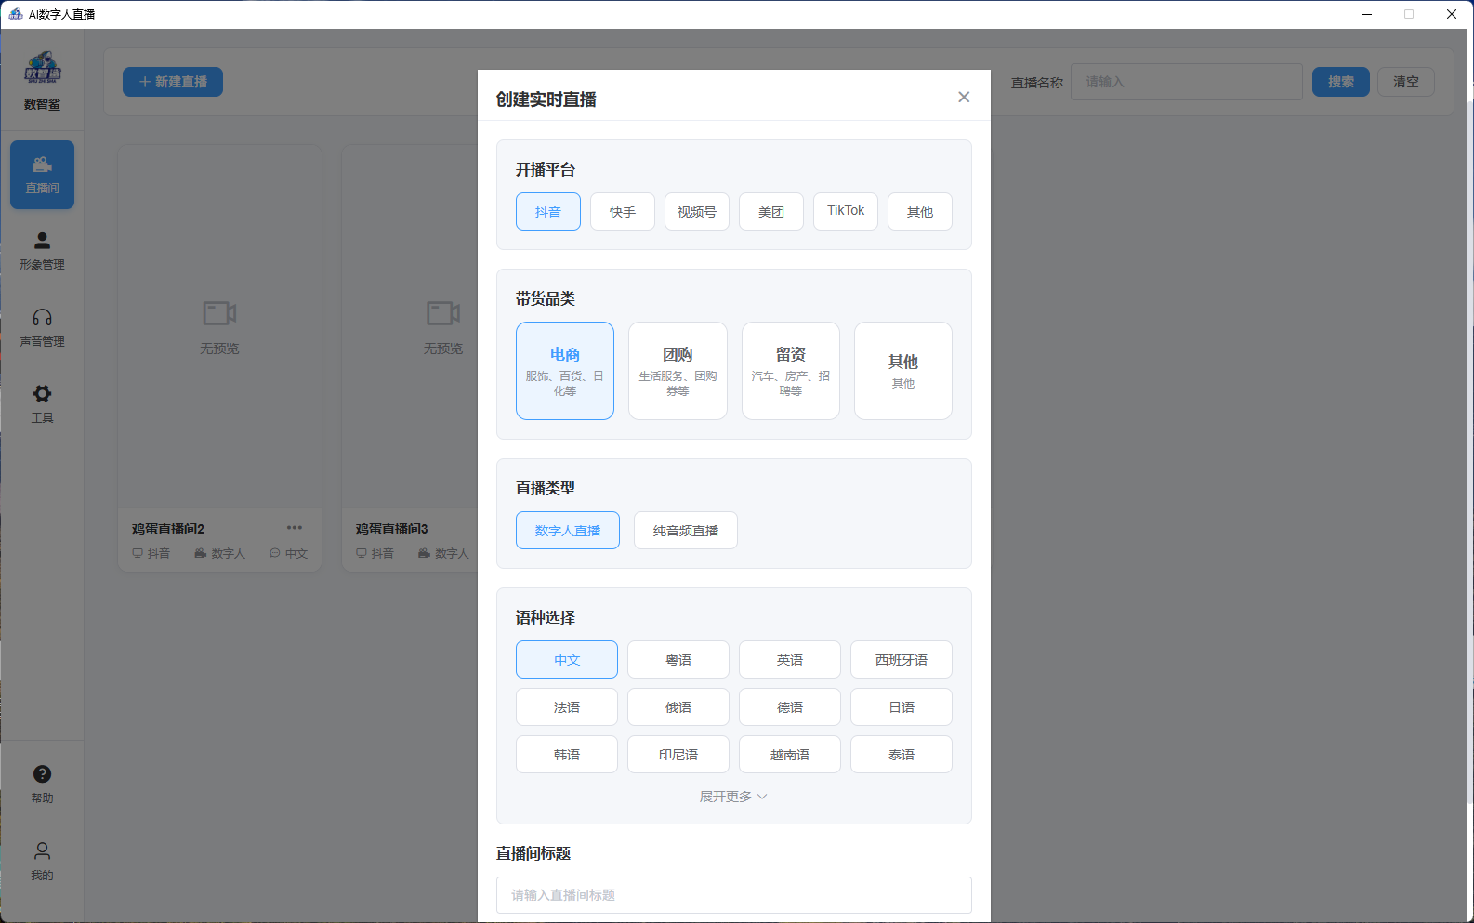Click the 清空 button
Viewport: 1474px width, 923px height.
point(1406,82)
